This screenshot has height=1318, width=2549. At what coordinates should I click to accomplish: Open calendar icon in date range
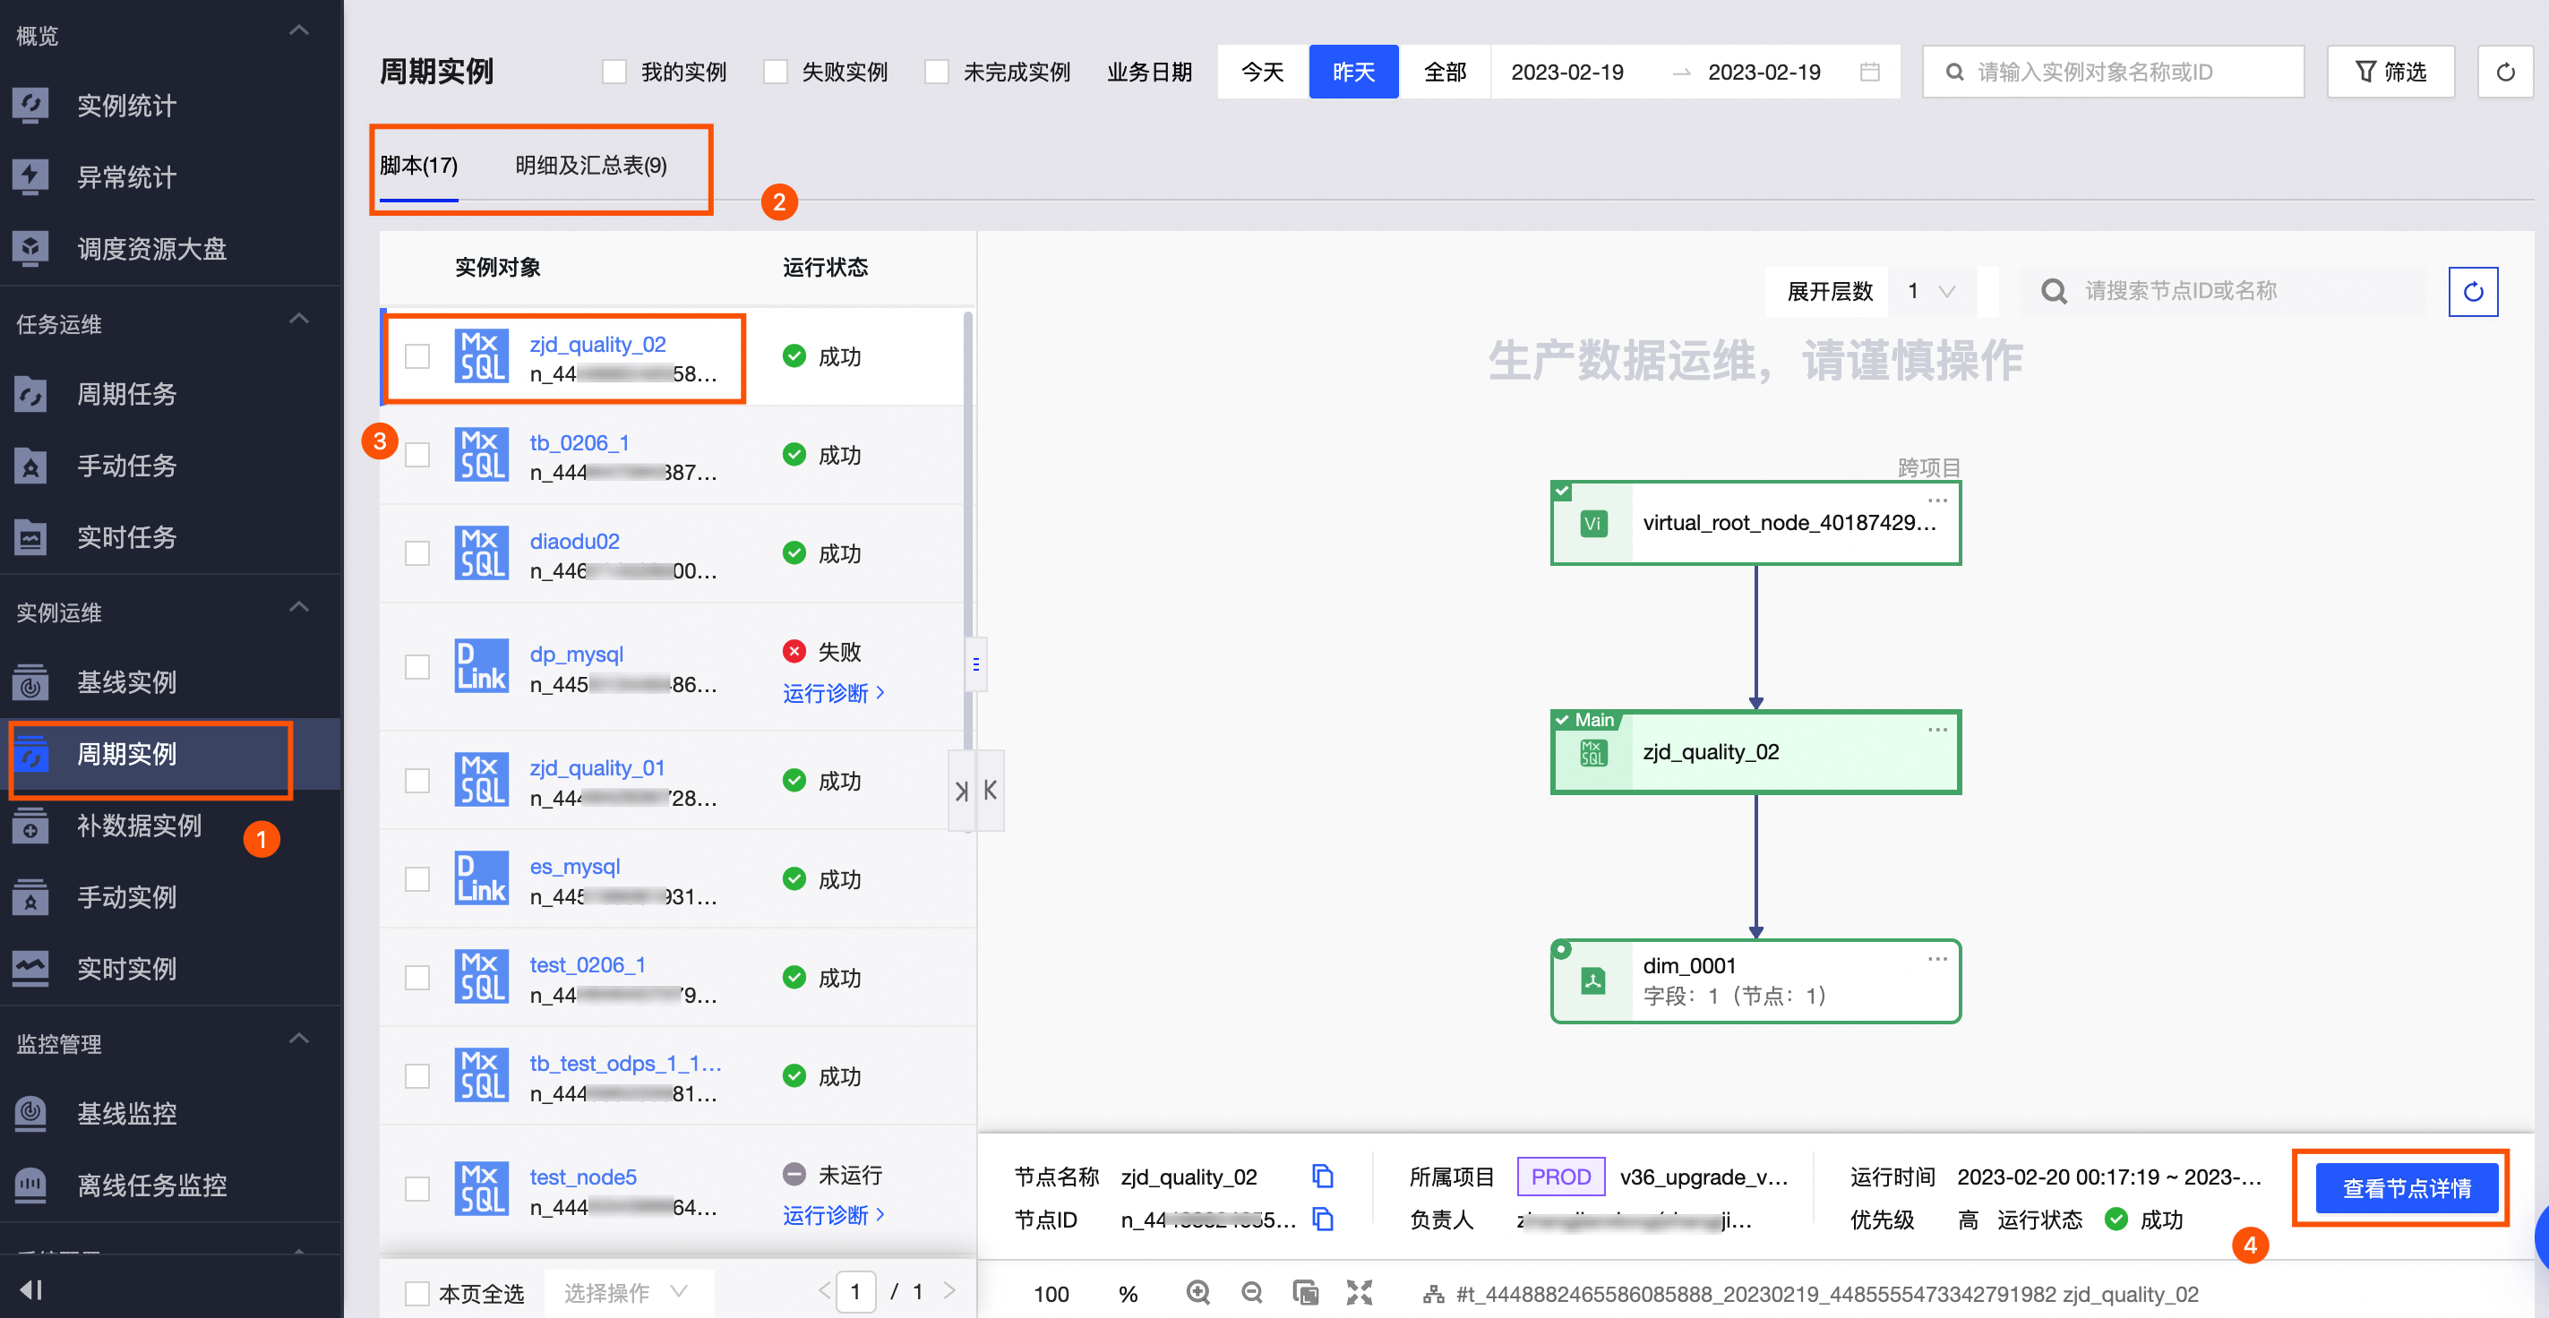pyautogui.click(x=1869, y=73)
